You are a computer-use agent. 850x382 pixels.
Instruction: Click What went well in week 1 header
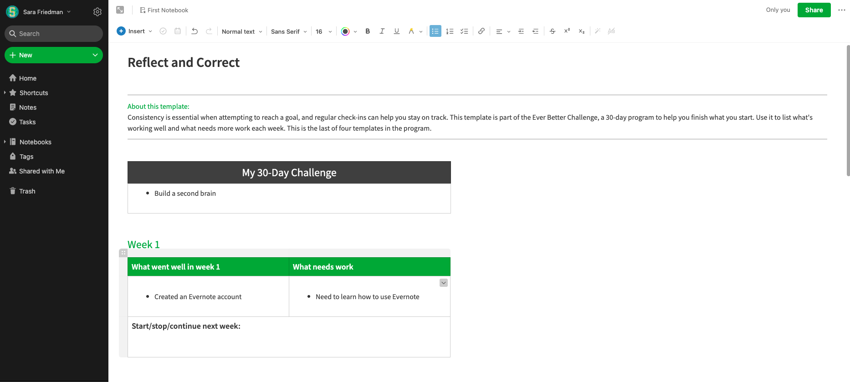(x=208, y=267)
